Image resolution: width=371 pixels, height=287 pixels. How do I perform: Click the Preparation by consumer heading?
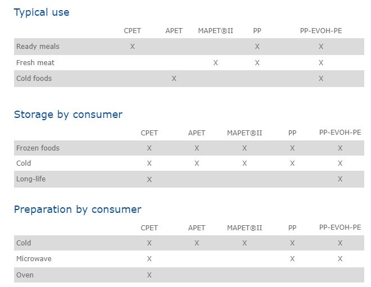click(78, 209)
